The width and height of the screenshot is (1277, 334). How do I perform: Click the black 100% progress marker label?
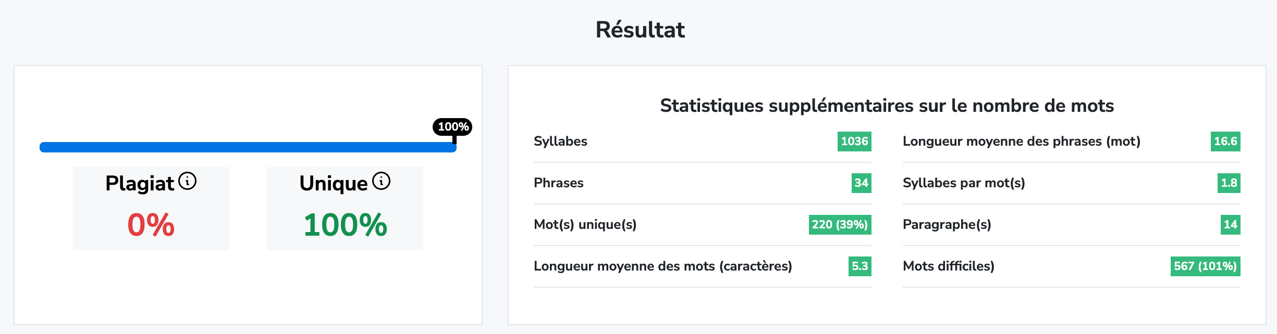click(x=452, y=126)
